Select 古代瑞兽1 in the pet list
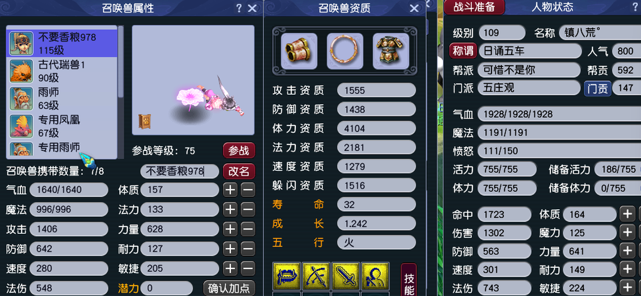Screen dimensions: 641x296 pos(62,72)
